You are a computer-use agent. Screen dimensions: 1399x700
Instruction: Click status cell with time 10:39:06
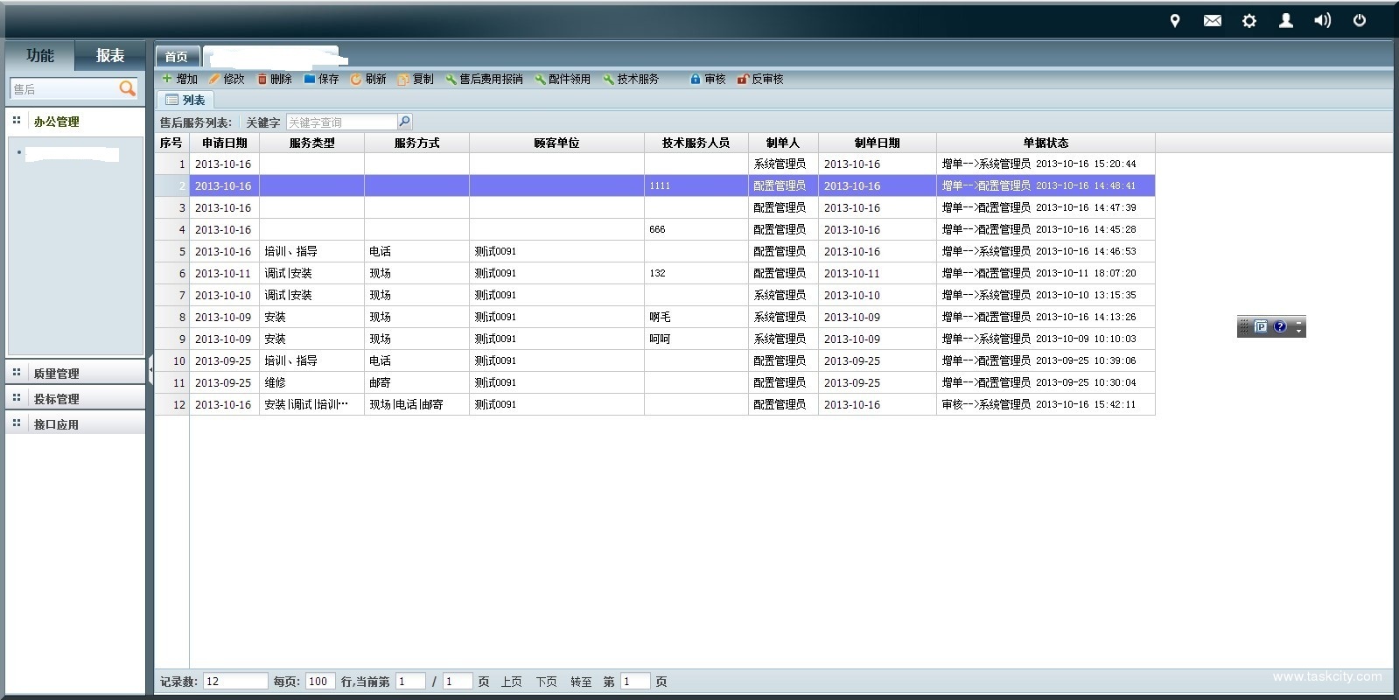(1046, 360)
